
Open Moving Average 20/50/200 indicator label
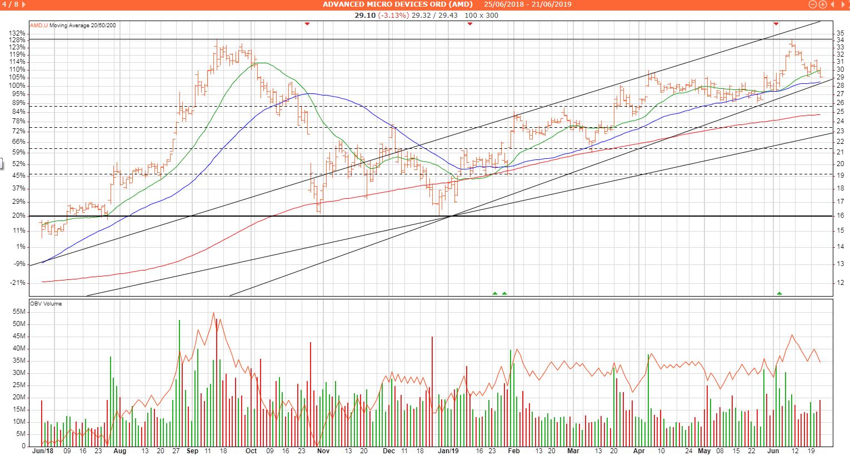tap(83, 26)
